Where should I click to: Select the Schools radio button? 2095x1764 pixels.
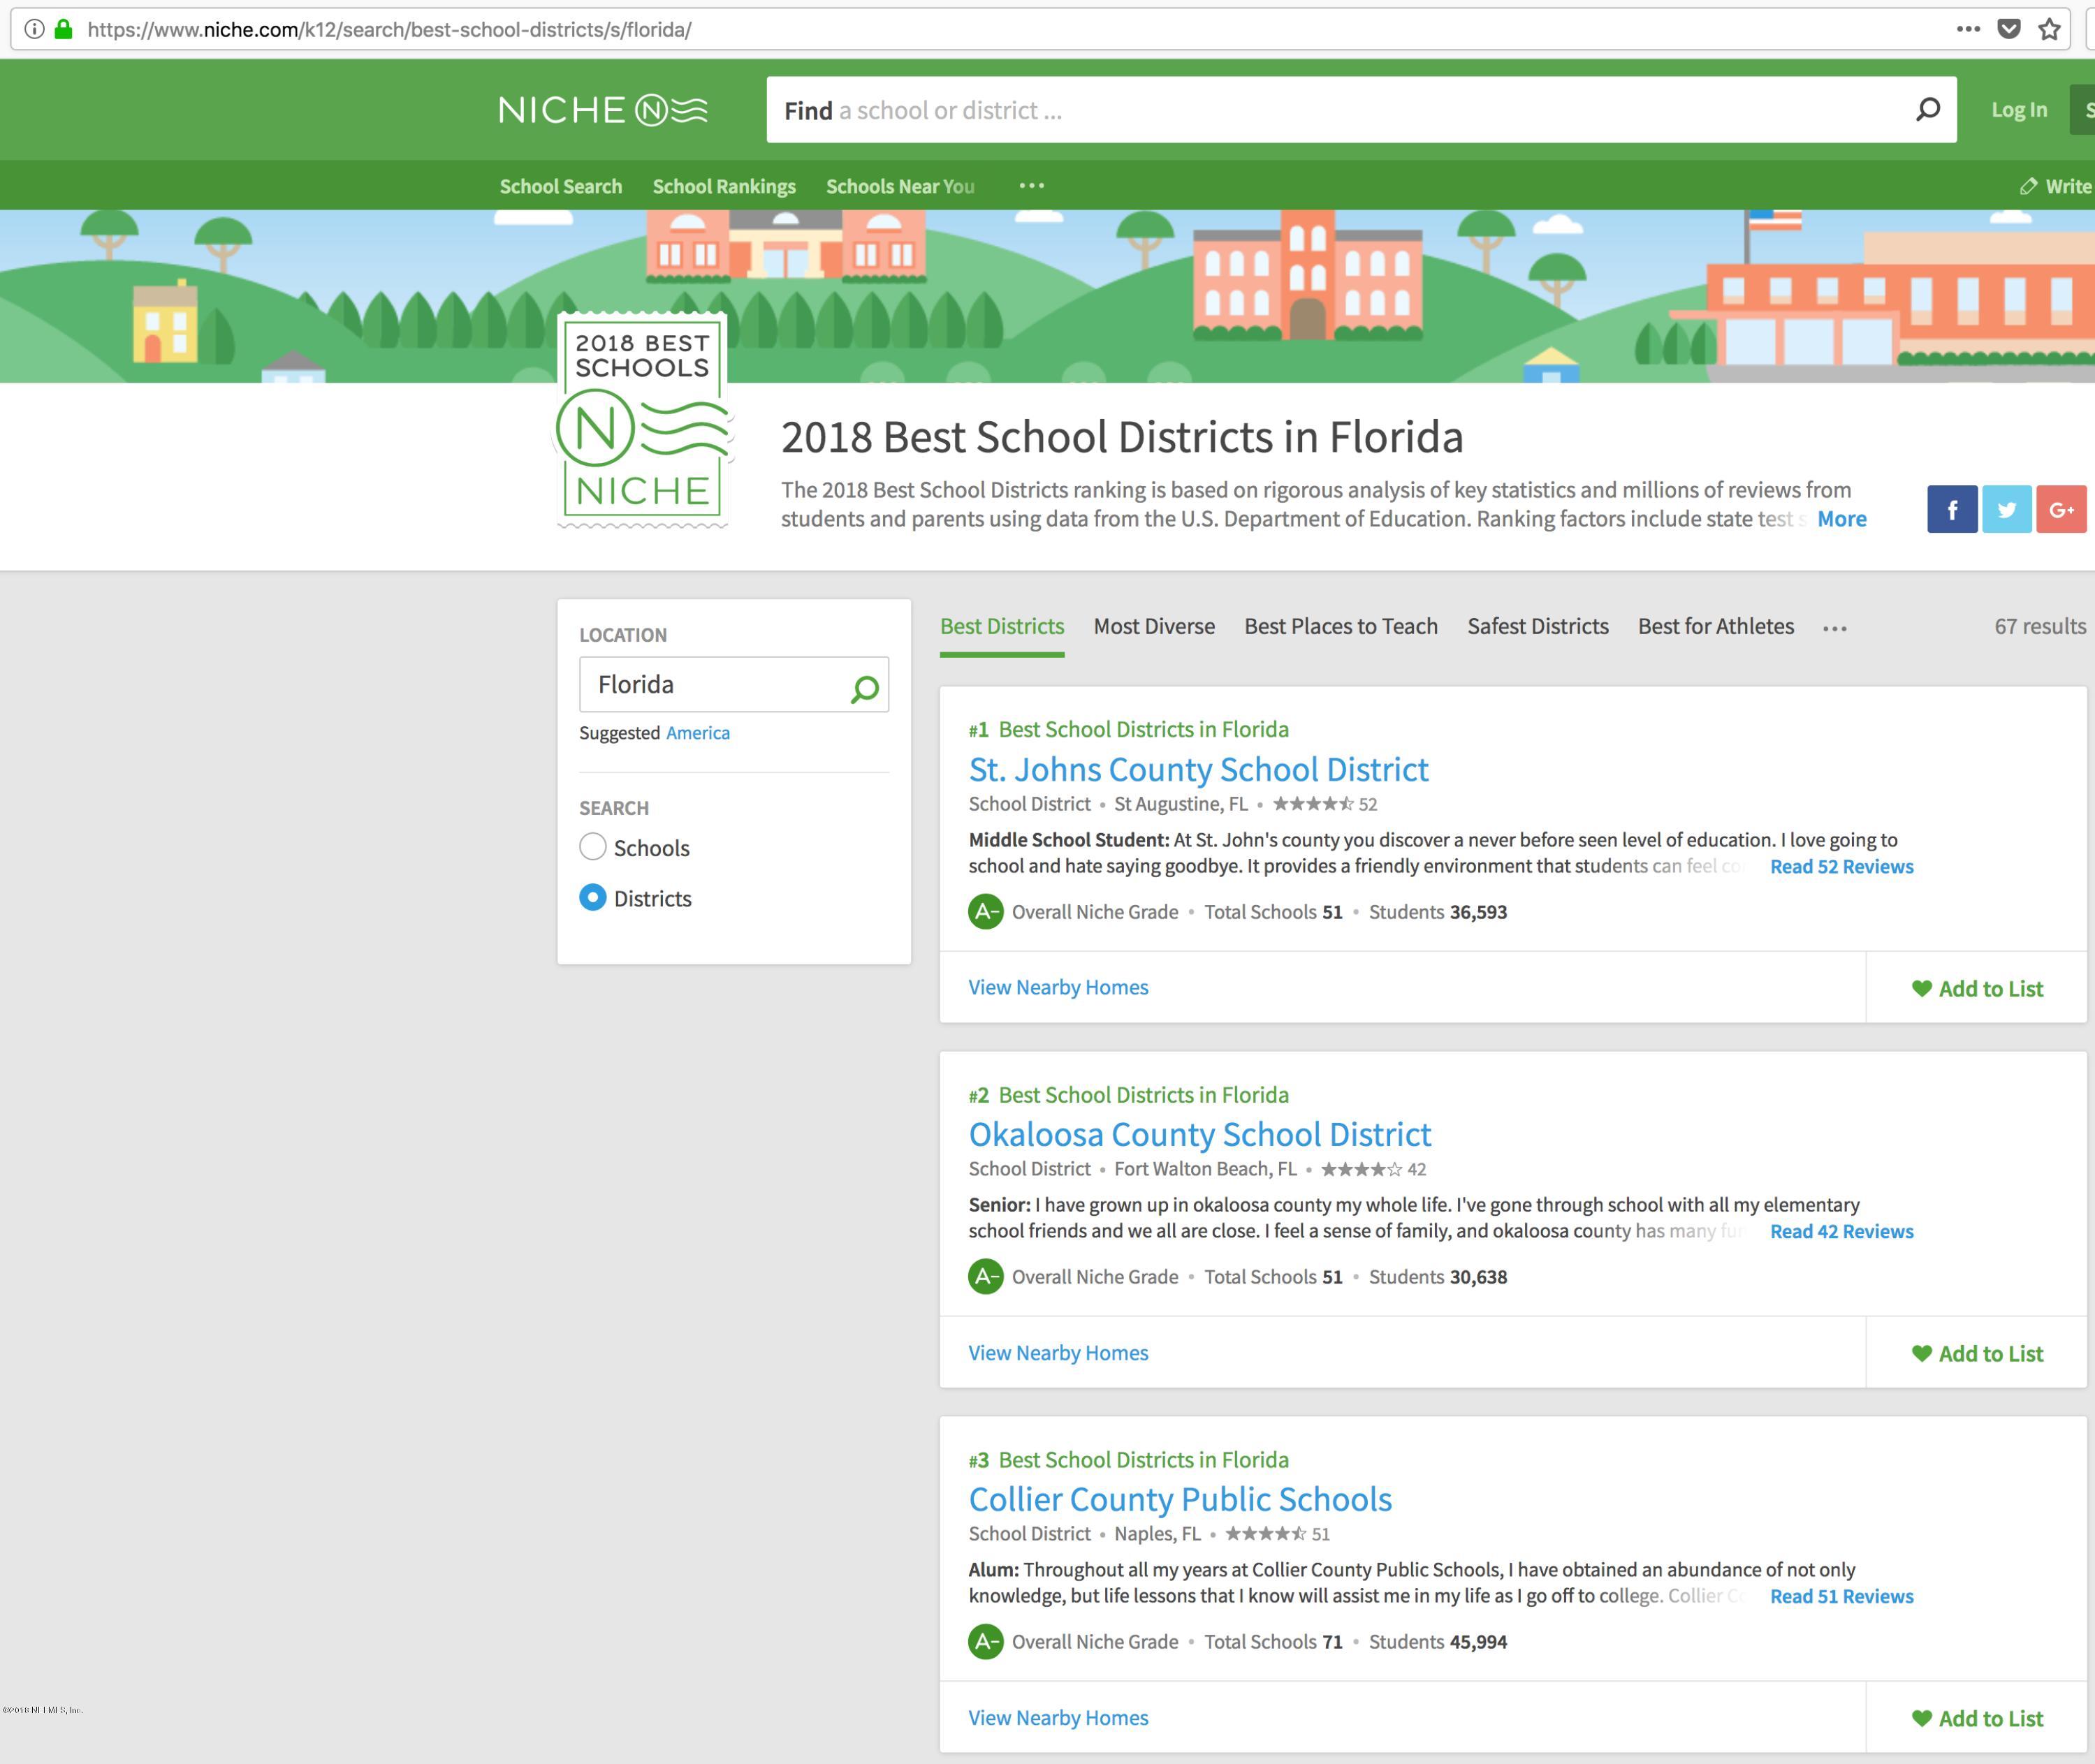point(593,847)
